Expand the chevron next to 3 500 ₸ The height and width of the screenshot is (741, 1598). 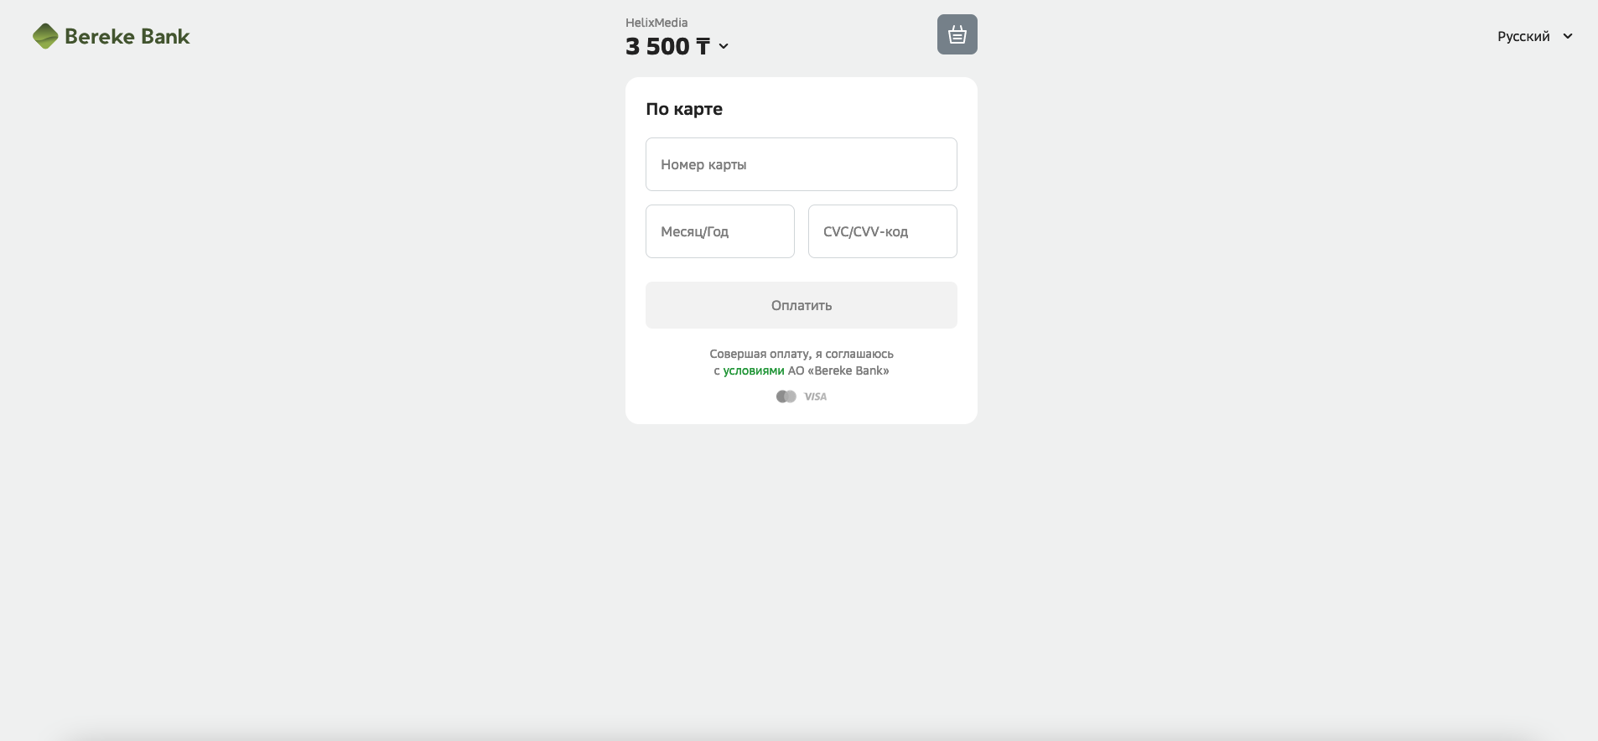pos(724,47)
